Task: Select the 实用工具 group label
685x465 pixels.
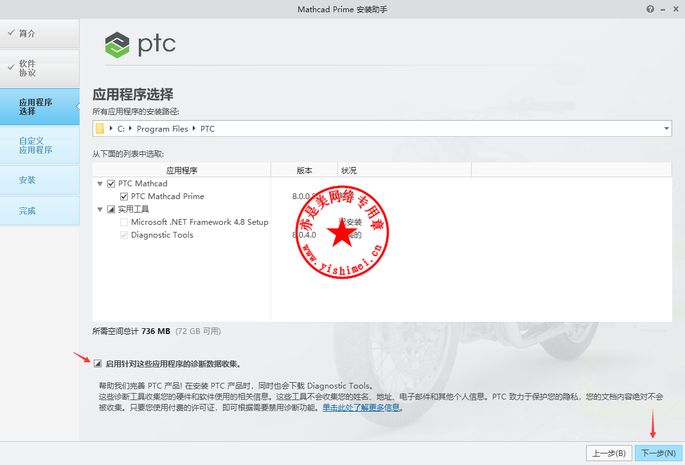Action: [x=133, y=209]
